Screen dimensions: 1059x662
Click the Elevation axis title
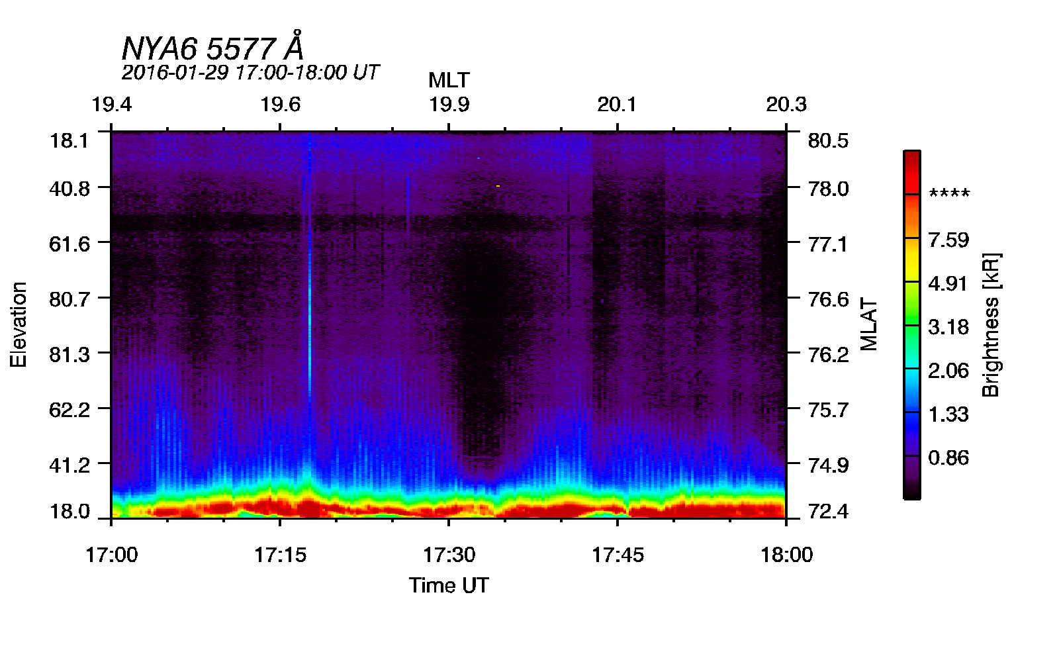click(x=19, y=324)
